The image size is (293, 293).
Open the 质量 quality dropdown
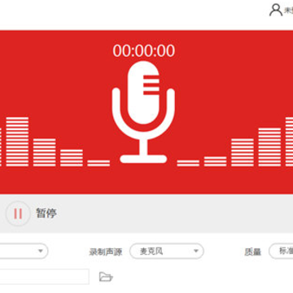tap(281, 251)
